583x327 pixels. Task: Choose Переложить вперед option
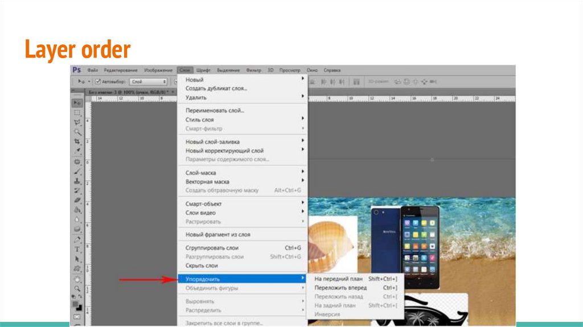[340, 288]
